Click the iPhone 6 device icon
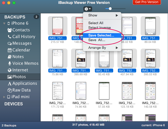168x129 pixels. [x=9, y=23]
